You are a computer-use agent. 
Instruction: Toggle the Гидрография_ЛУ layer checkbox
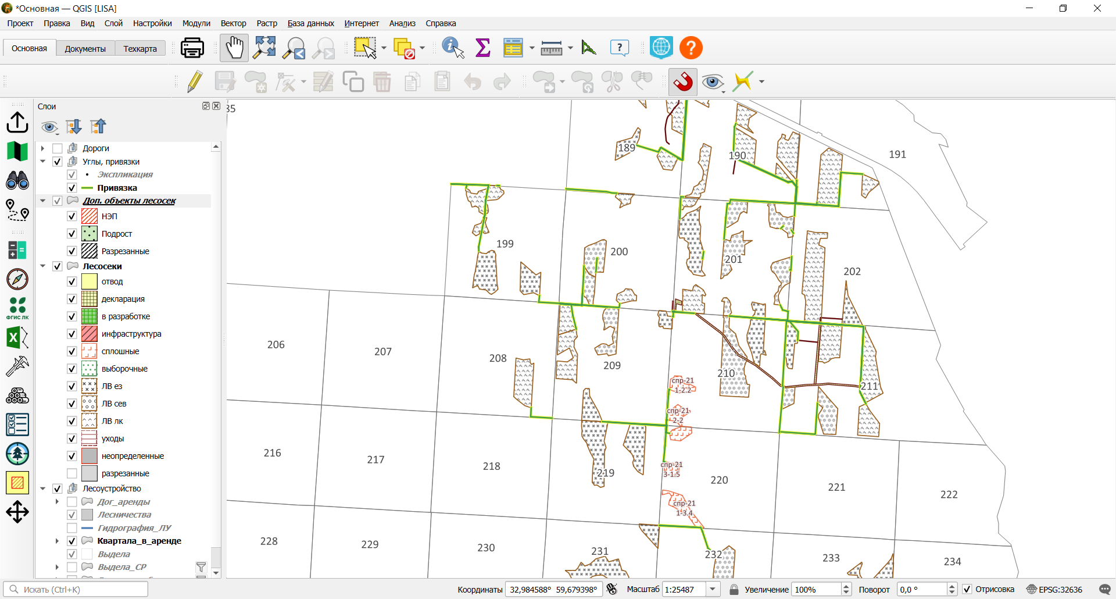point(72,528)
